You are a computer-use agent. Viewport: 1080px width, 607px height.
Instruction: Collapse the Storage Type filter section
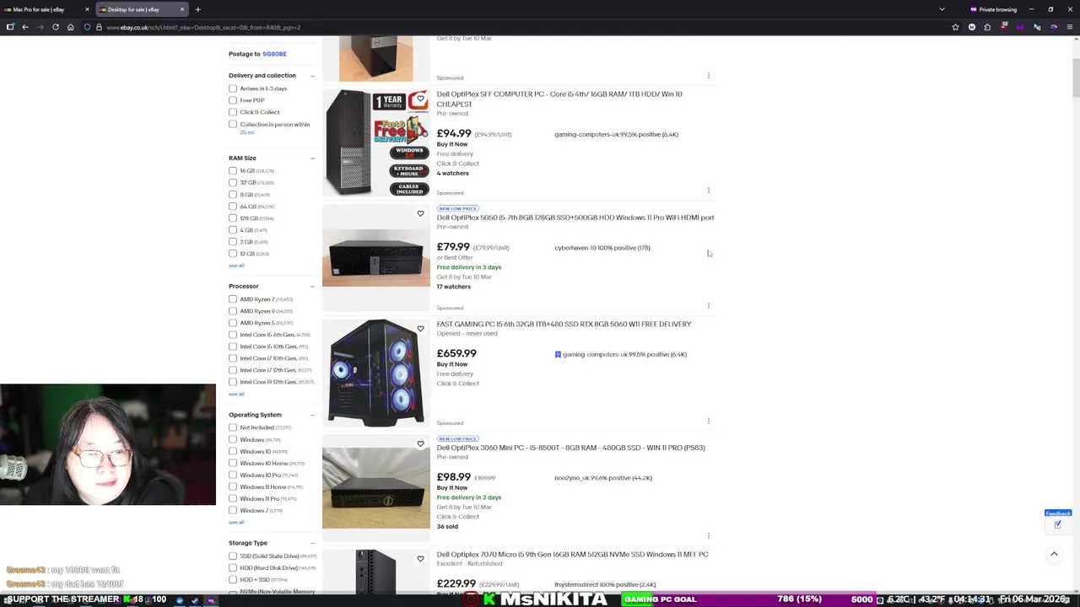coord(312,543)
